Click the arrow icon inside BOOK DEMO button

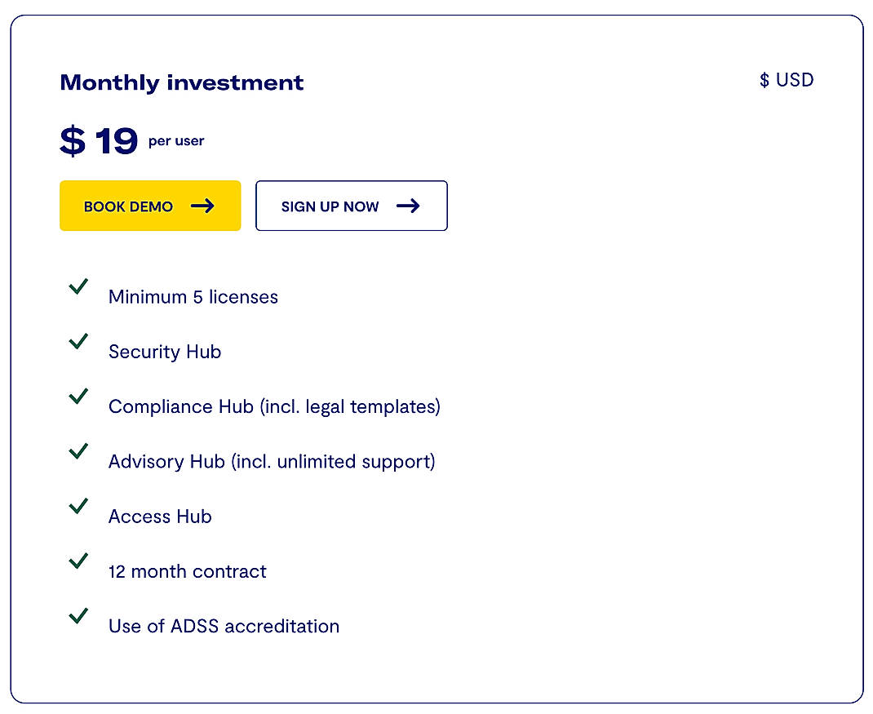click(x=203, y=206)
